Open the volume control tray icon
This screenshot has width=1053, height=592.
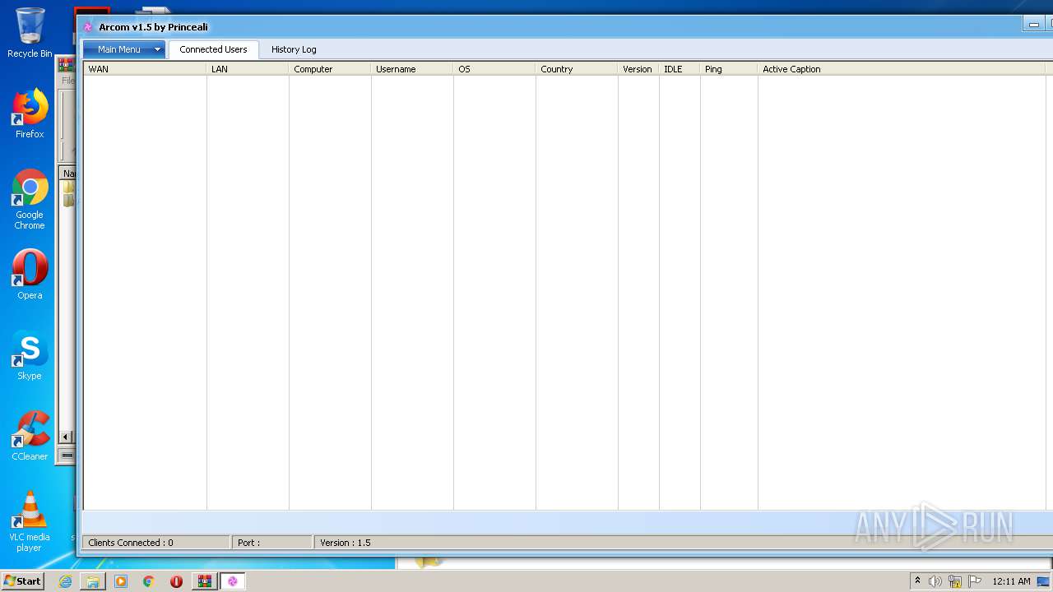(935, 581)
